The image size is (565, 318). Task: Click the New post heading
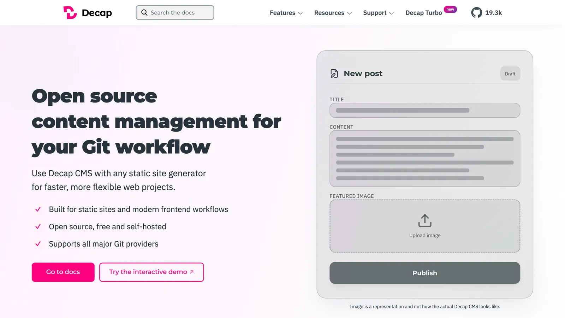363,73
